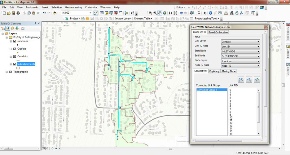Toggle Outfalls layer visibility

pyautogui.click(x=15, y=49)
